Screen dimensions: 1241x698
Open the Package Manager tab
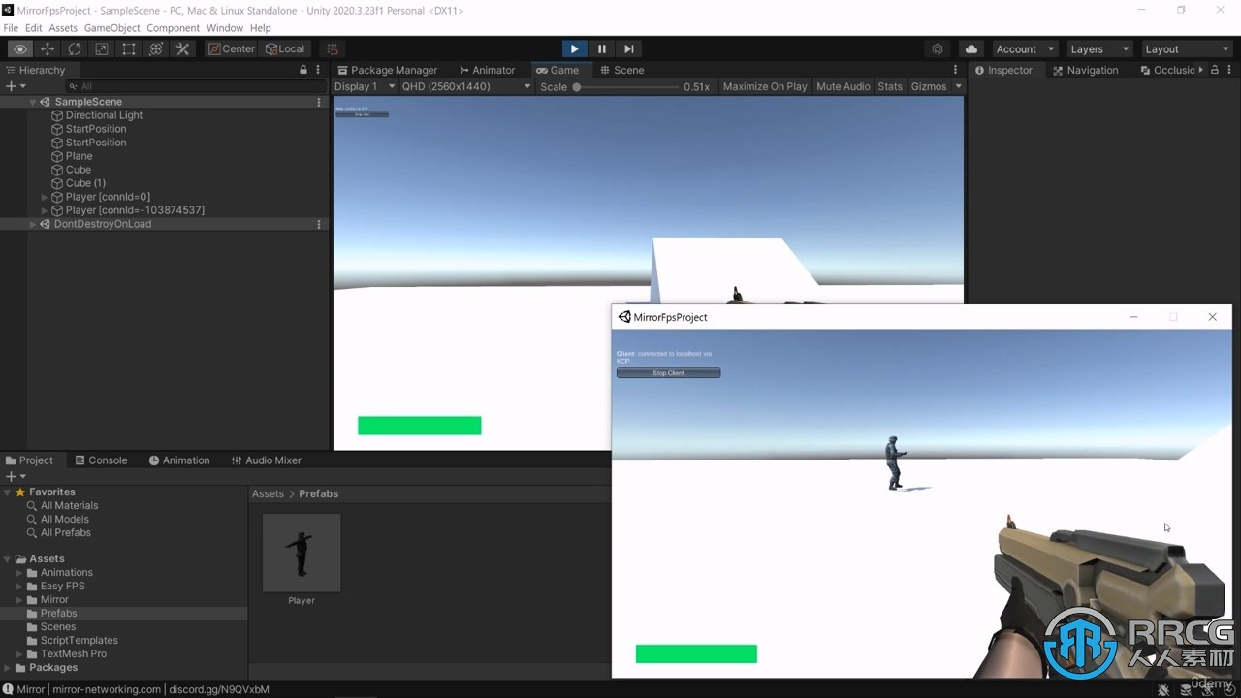(387, 70)
